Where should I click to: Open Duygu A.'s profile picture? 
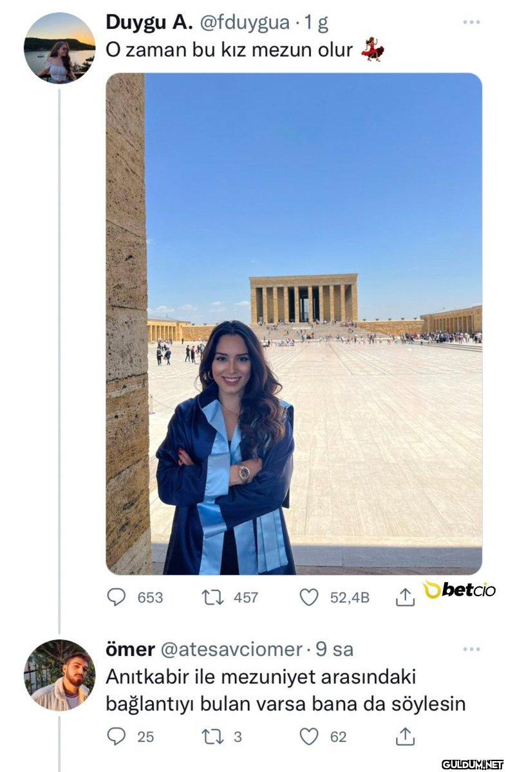(60, 47)
